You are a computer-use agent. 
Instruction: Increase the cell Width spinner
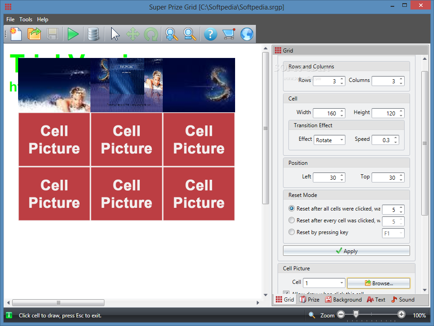(x=342, y=111)
